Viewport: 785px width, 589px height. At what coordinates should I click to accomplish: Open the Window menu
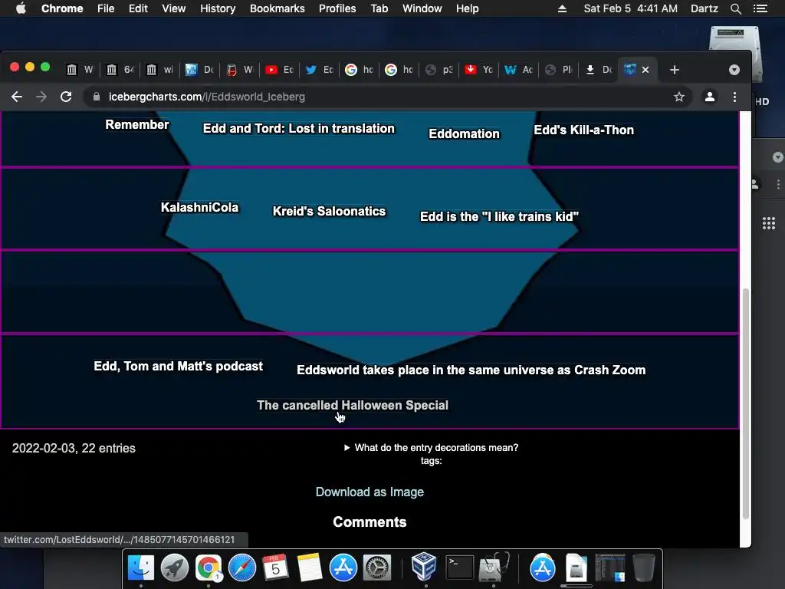tap(422, 8)
